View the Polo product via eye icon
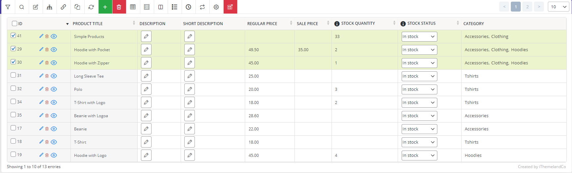Screen dimensions: 572x173 pos(54,89)
